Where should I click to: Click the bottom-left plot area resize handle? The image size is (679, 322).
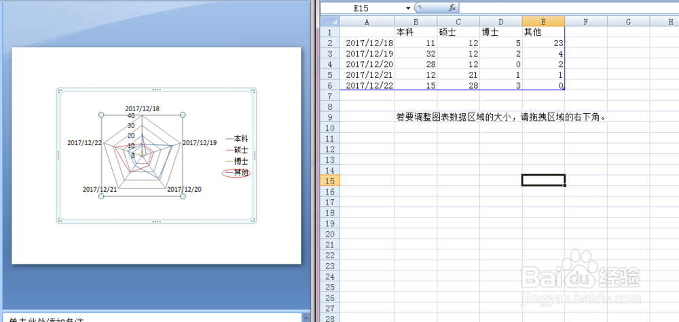point(101,196)
